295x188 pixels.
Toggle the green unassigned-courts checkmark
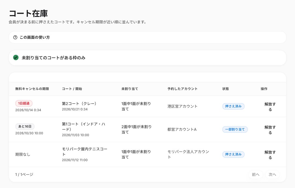16,58
